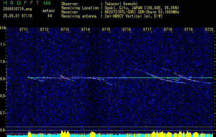Screen dimensions: 216x137
Task: Click the Receiving antenna field label
Action: pyautogui.click(x=79, y=16)
